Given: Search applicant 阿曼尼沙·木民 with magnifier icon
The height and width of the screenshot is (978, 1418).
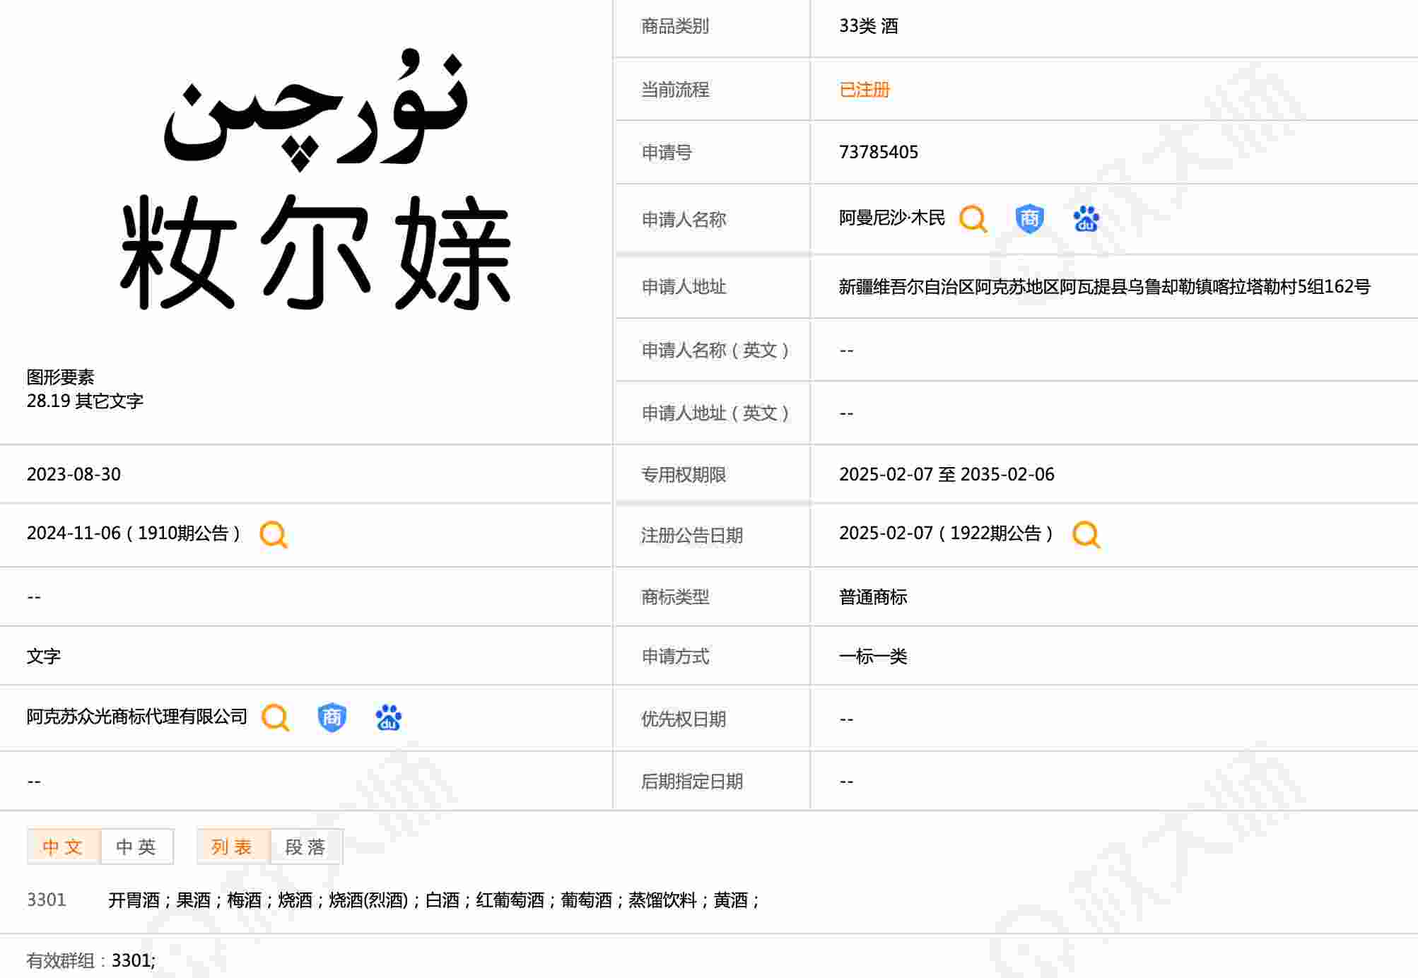Looking at the screenshot, I should click(973, 219).
